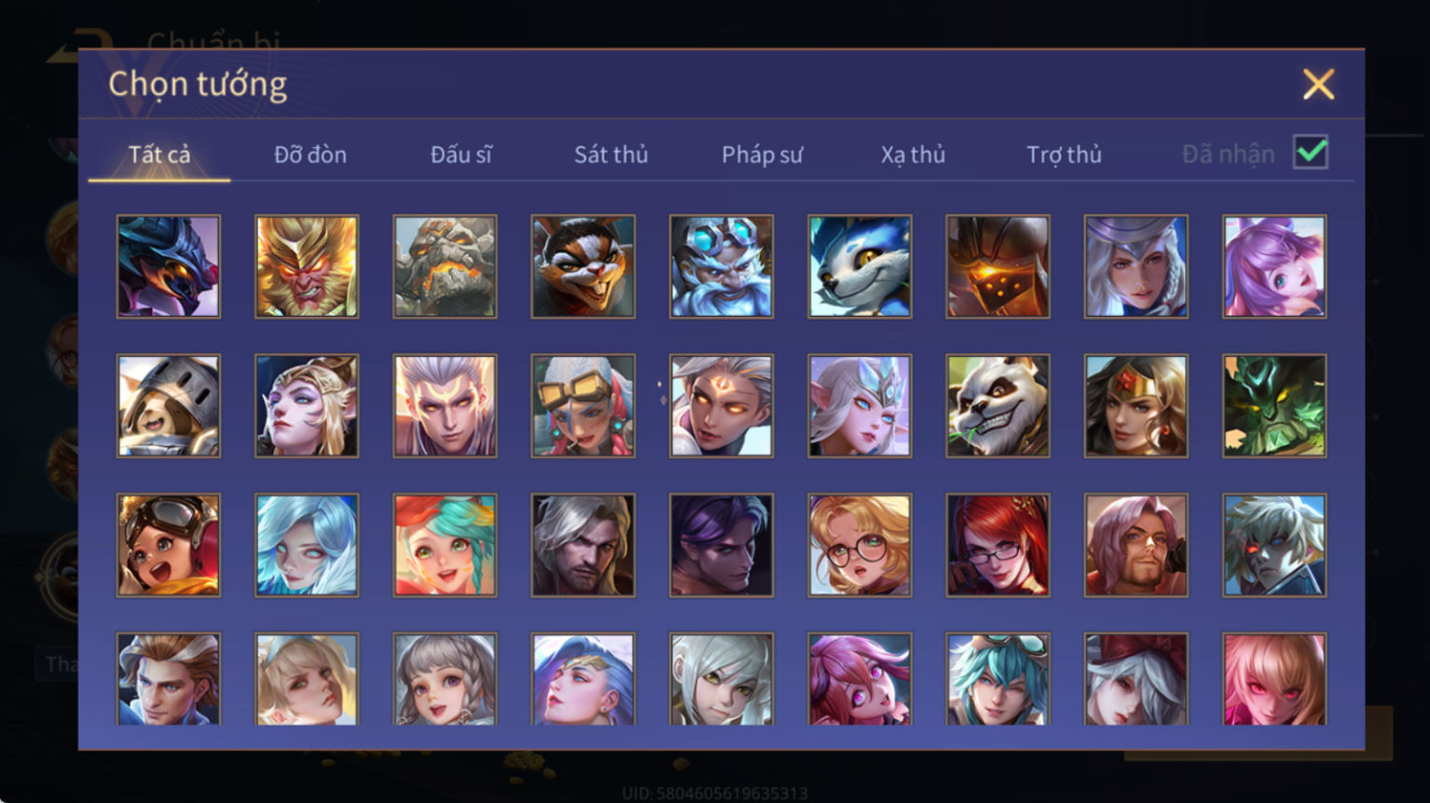Image resolution: width=1430 pixels, height=803 pixels.
Task: Select the armored knight with glowing visor
Action: click(x=997, y=266)
